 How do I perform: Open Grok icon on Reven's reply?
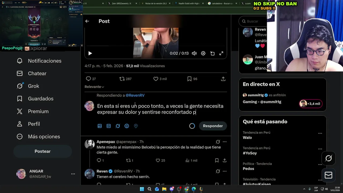click(218, 171)
